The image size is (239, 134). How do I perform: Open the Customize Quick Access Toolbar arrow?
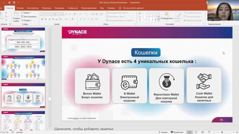19,3
